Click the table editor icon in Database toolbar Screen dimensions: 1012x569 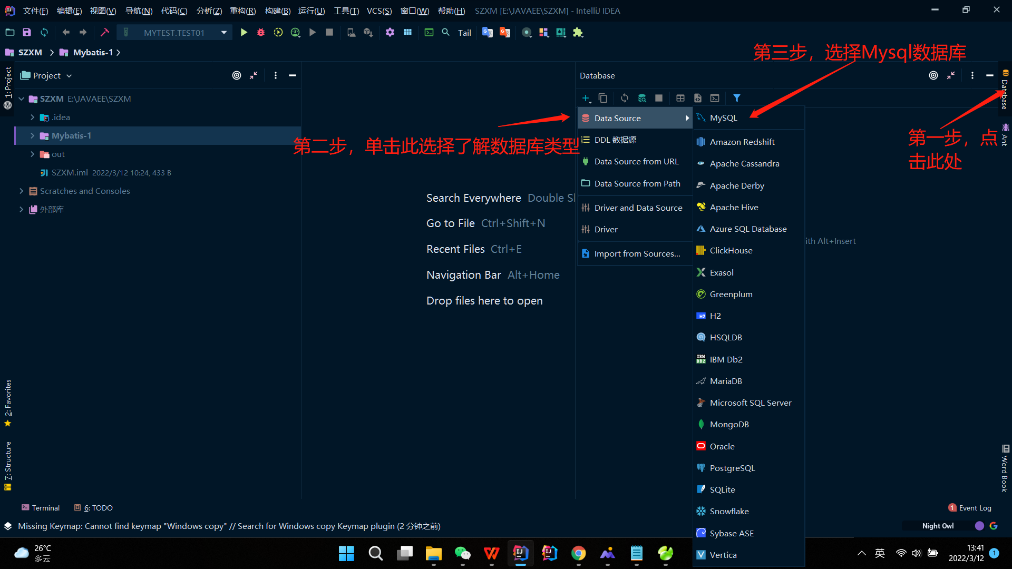pos(680,98)
